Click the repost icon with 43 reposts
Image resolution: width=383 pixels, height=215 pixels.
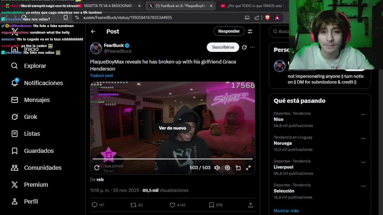click(133, 205)
